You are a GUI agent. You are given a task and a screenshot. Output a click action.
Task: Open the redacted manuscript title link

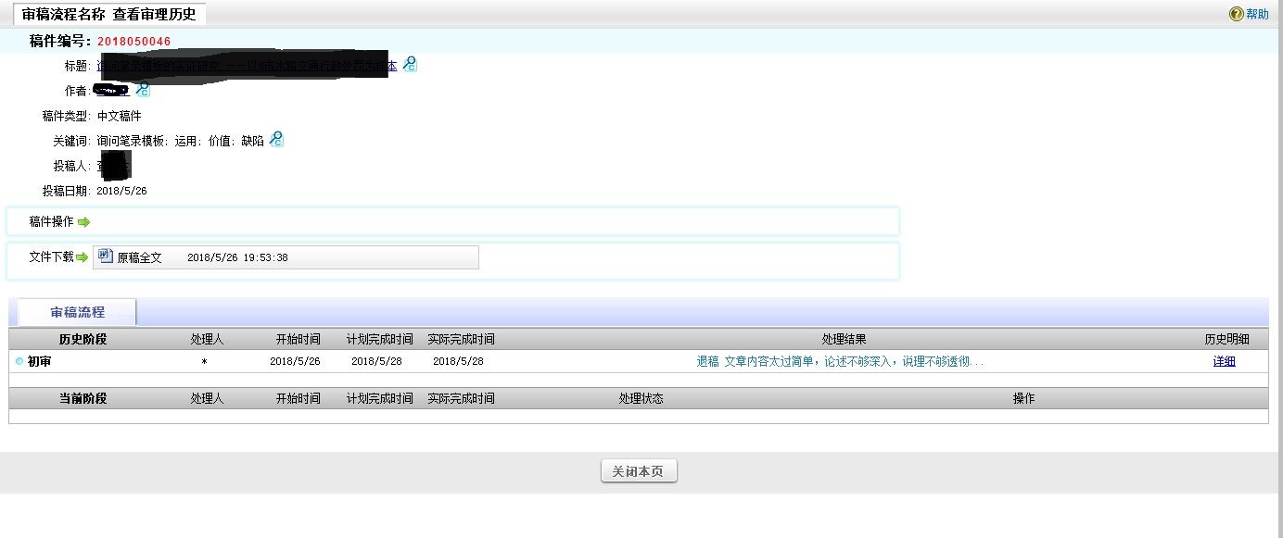(x=246, y=65)
